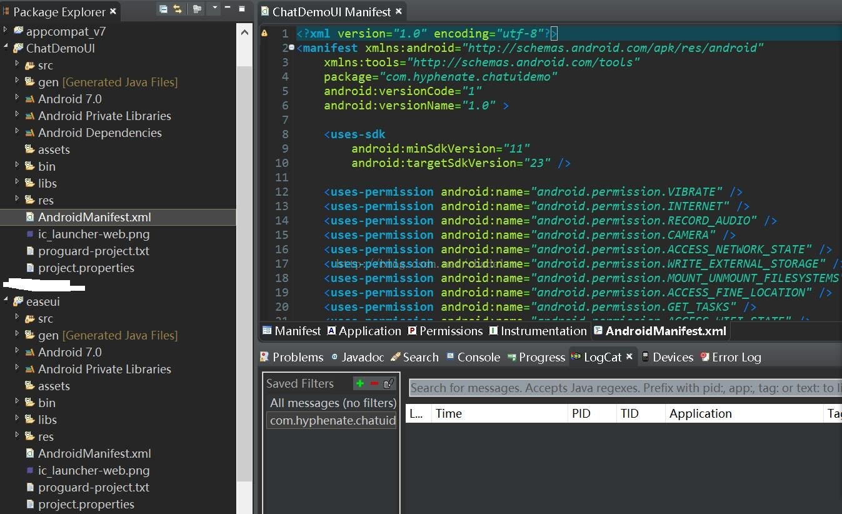This screenshot has height=514, width=842.
Task: Add a new LogCat saved filter
Action: (x=360, y=383)
